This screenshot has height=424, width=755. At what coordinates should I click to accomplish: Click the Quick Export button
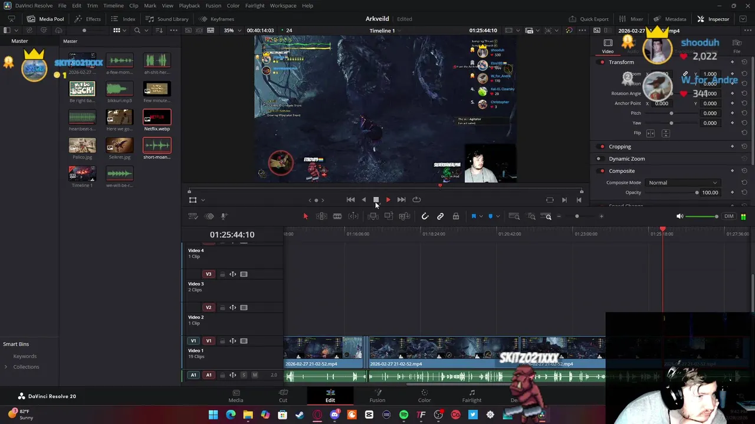(x=588, y=19)
